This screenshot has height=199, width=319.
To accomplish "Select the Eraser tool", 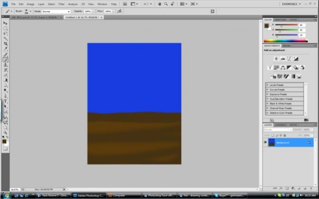I will 5,75.
